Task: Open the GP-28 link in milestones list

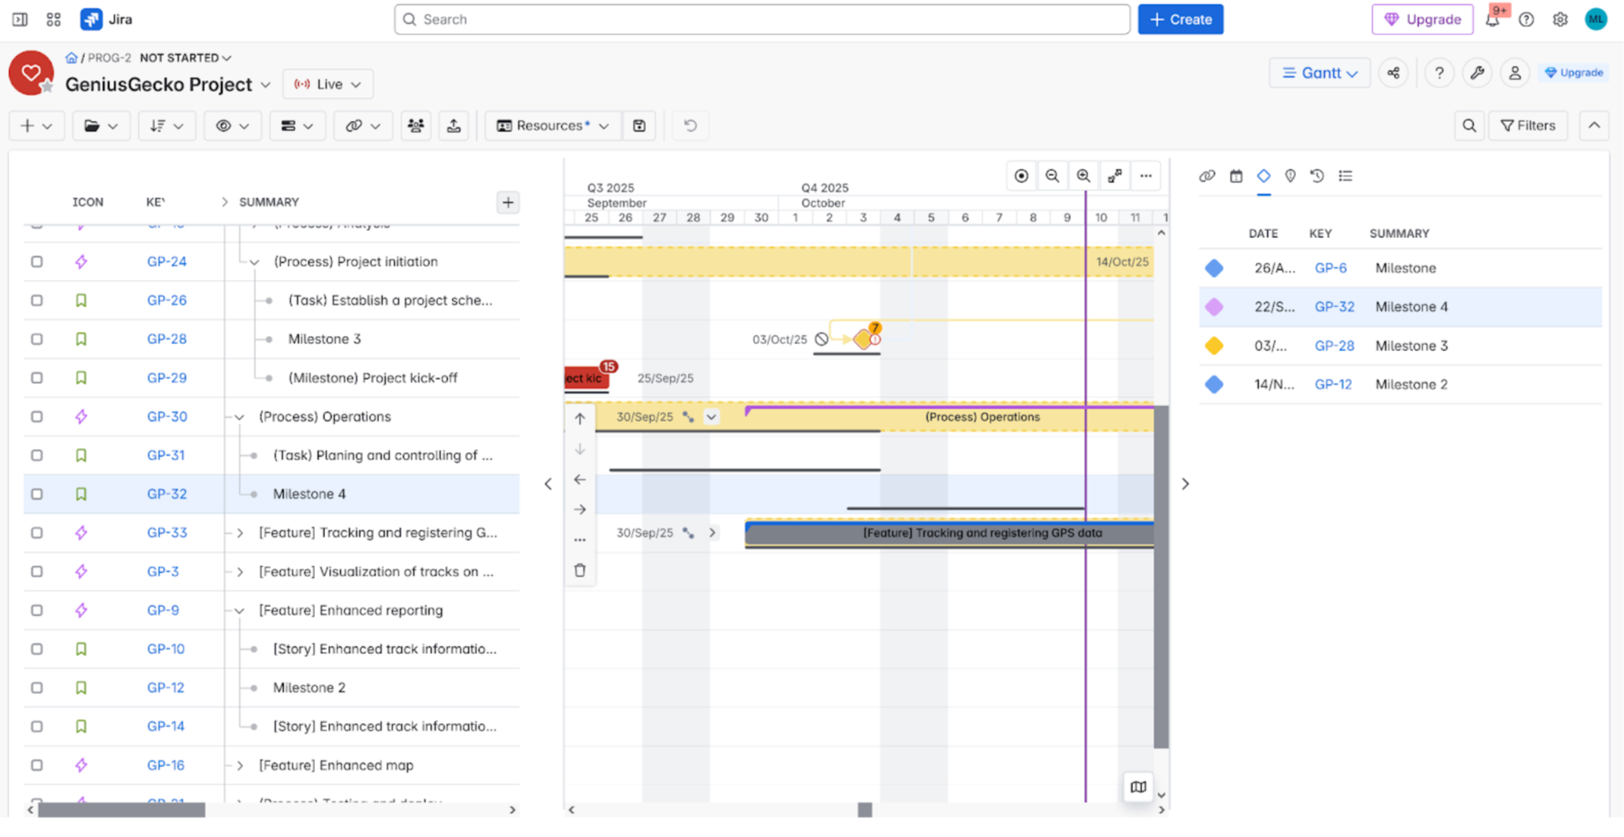Action: pos(1334,346)
